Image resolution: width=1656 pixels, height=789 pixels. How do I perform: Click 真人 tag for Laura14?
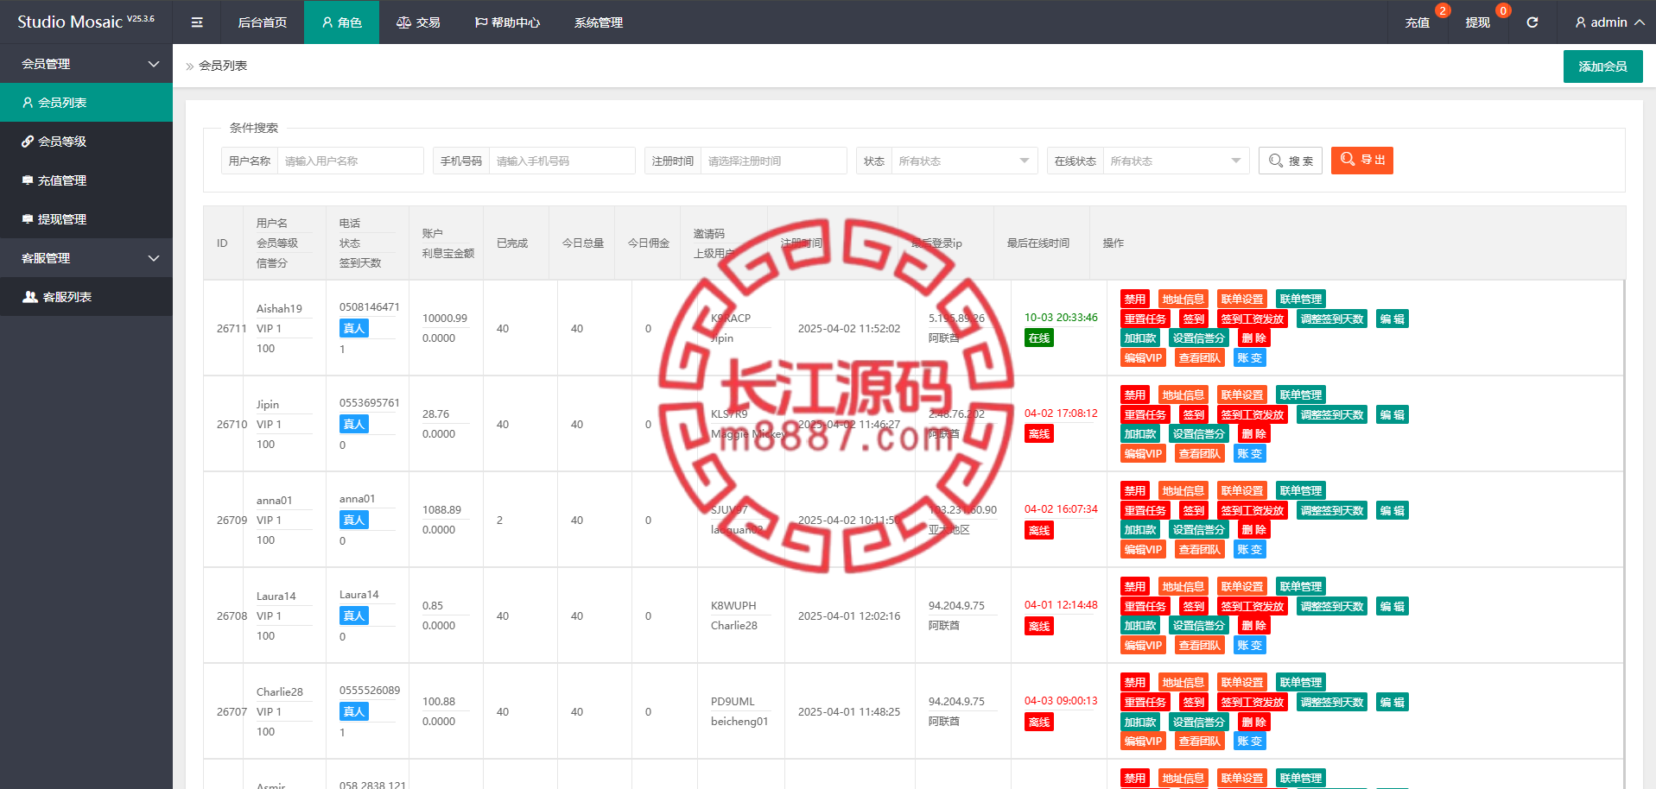354,615
